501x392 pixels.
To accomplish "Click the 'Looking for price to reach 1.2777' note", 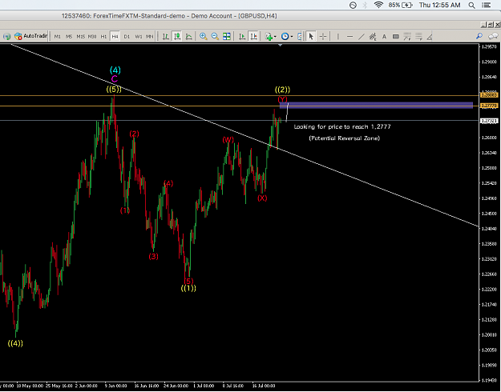I will [342, 127].
